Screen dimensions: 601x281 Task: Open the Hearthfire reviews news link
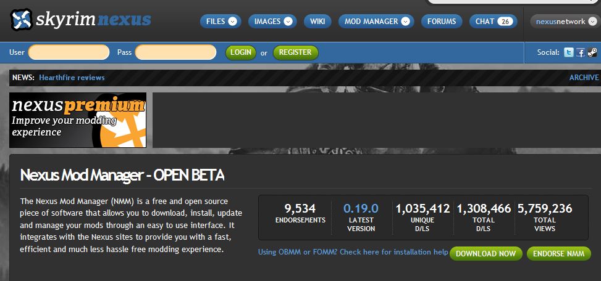(72, 78)
